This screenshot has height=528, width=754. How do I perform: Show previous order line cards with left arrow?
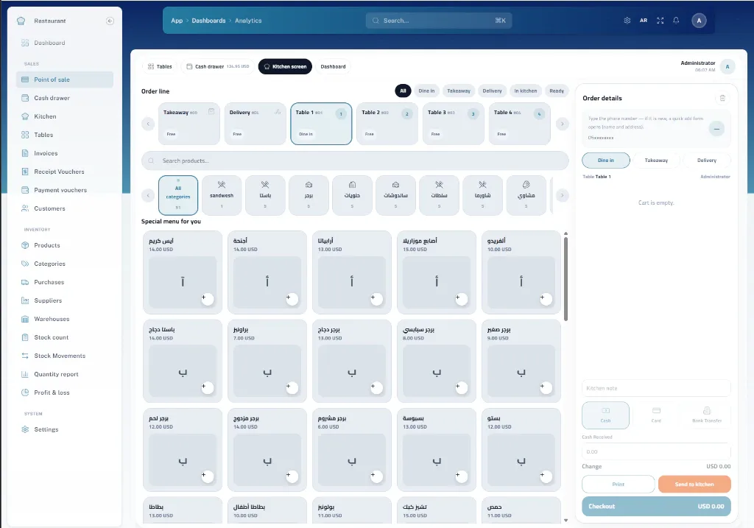point(148,124)
